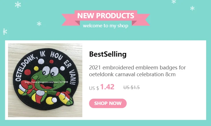Click the aliexpress store URL watermark
Image resolution: width=211 pixels, height=126 pixels.
pos(46,82)
